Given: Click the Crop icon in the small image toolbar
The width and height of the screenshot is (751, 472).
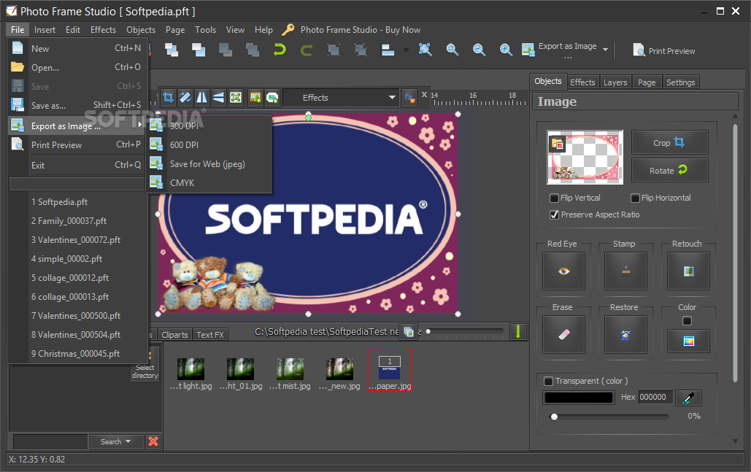Looking at the screenshot, I should (168, 98).
